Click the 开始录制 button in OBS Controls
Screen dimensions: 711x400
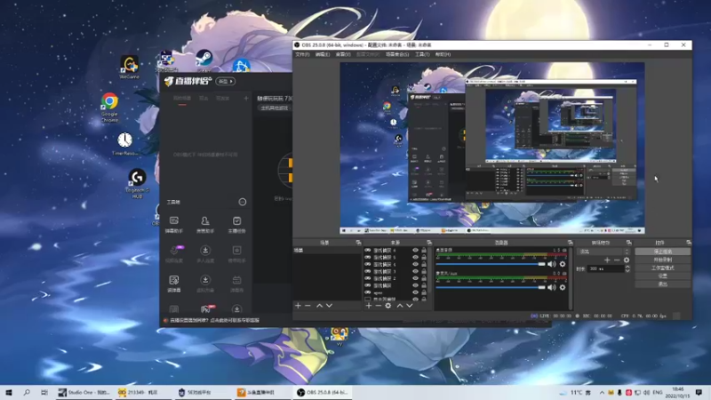(x=662, y=260)
